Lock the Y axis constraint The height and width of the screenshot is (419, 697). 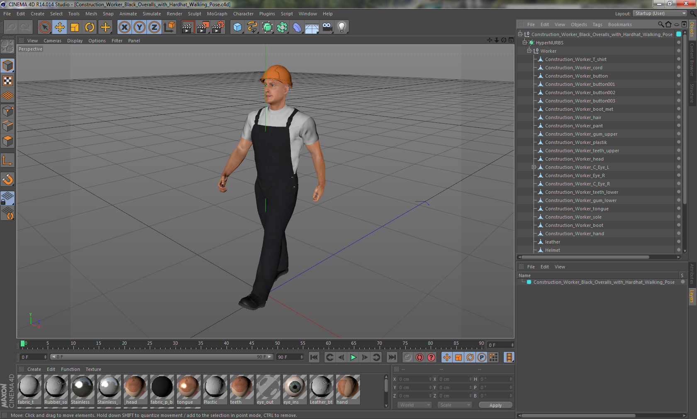(139, 27)
